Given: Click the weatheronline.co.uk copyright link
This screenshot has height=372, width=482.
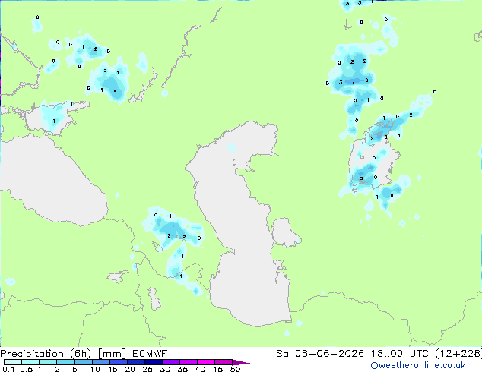Looking at the screenshot, I should pyautogui.click(x=418, y=365).
